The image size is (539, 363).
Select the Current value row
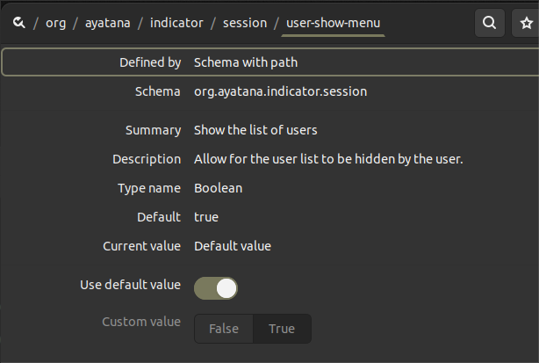pos(232,246)
